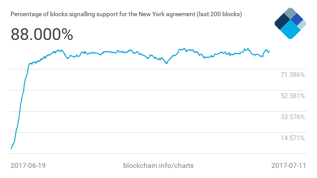The height and width of the screenshot is (178, 317).
Task: Click the gray top diamond of the logo
Action: (290, 14)
